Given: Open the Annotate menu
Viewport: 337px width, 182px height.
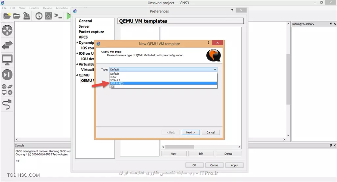Looking at the screenshot, I should [62, 8].
